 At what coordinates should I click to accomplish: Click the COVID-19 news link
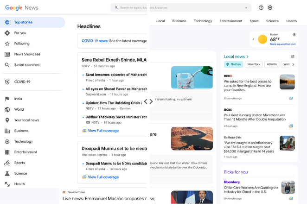[x=95, y=41]
